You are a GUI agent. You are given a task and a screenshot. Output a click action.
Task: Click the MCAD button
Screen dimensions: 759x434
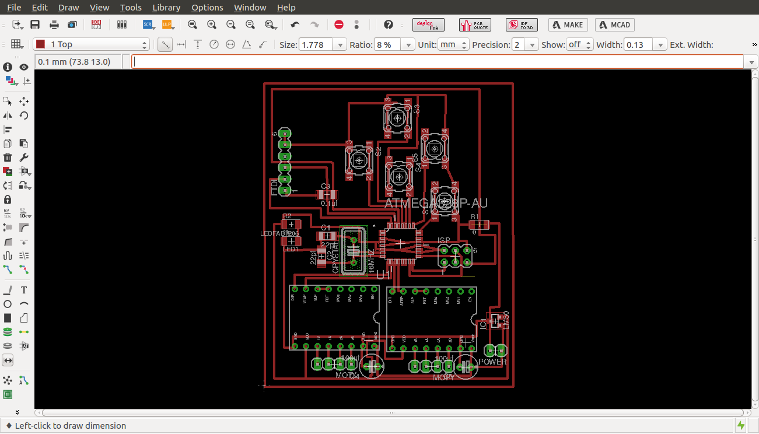pos(614,24)
